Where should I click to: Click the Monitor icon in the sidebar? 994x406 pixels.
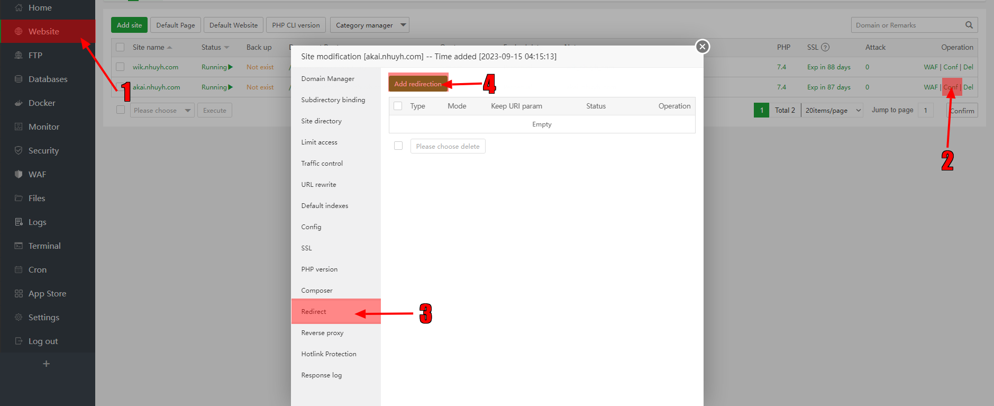19,127
